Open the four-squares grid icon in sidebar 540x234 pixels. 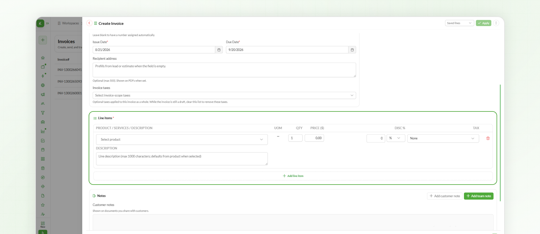coord(43,159)
